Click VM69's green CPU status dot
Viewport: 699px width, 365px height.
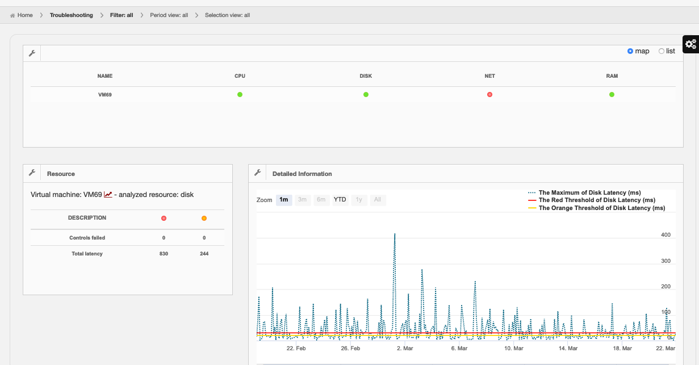(240, 94)
